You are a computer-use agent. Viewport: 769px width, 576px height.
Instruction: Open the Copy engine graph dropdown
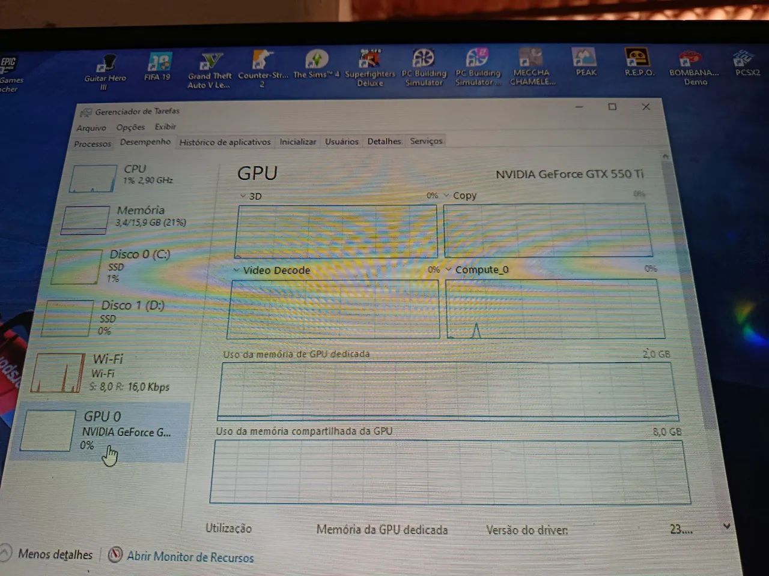(446, 196)
